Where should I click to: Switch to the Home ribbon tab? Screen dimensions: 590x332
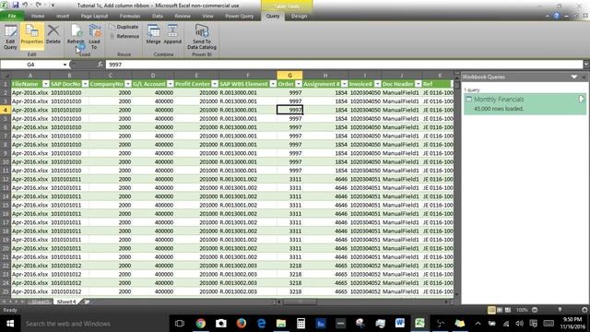(38, 16)
